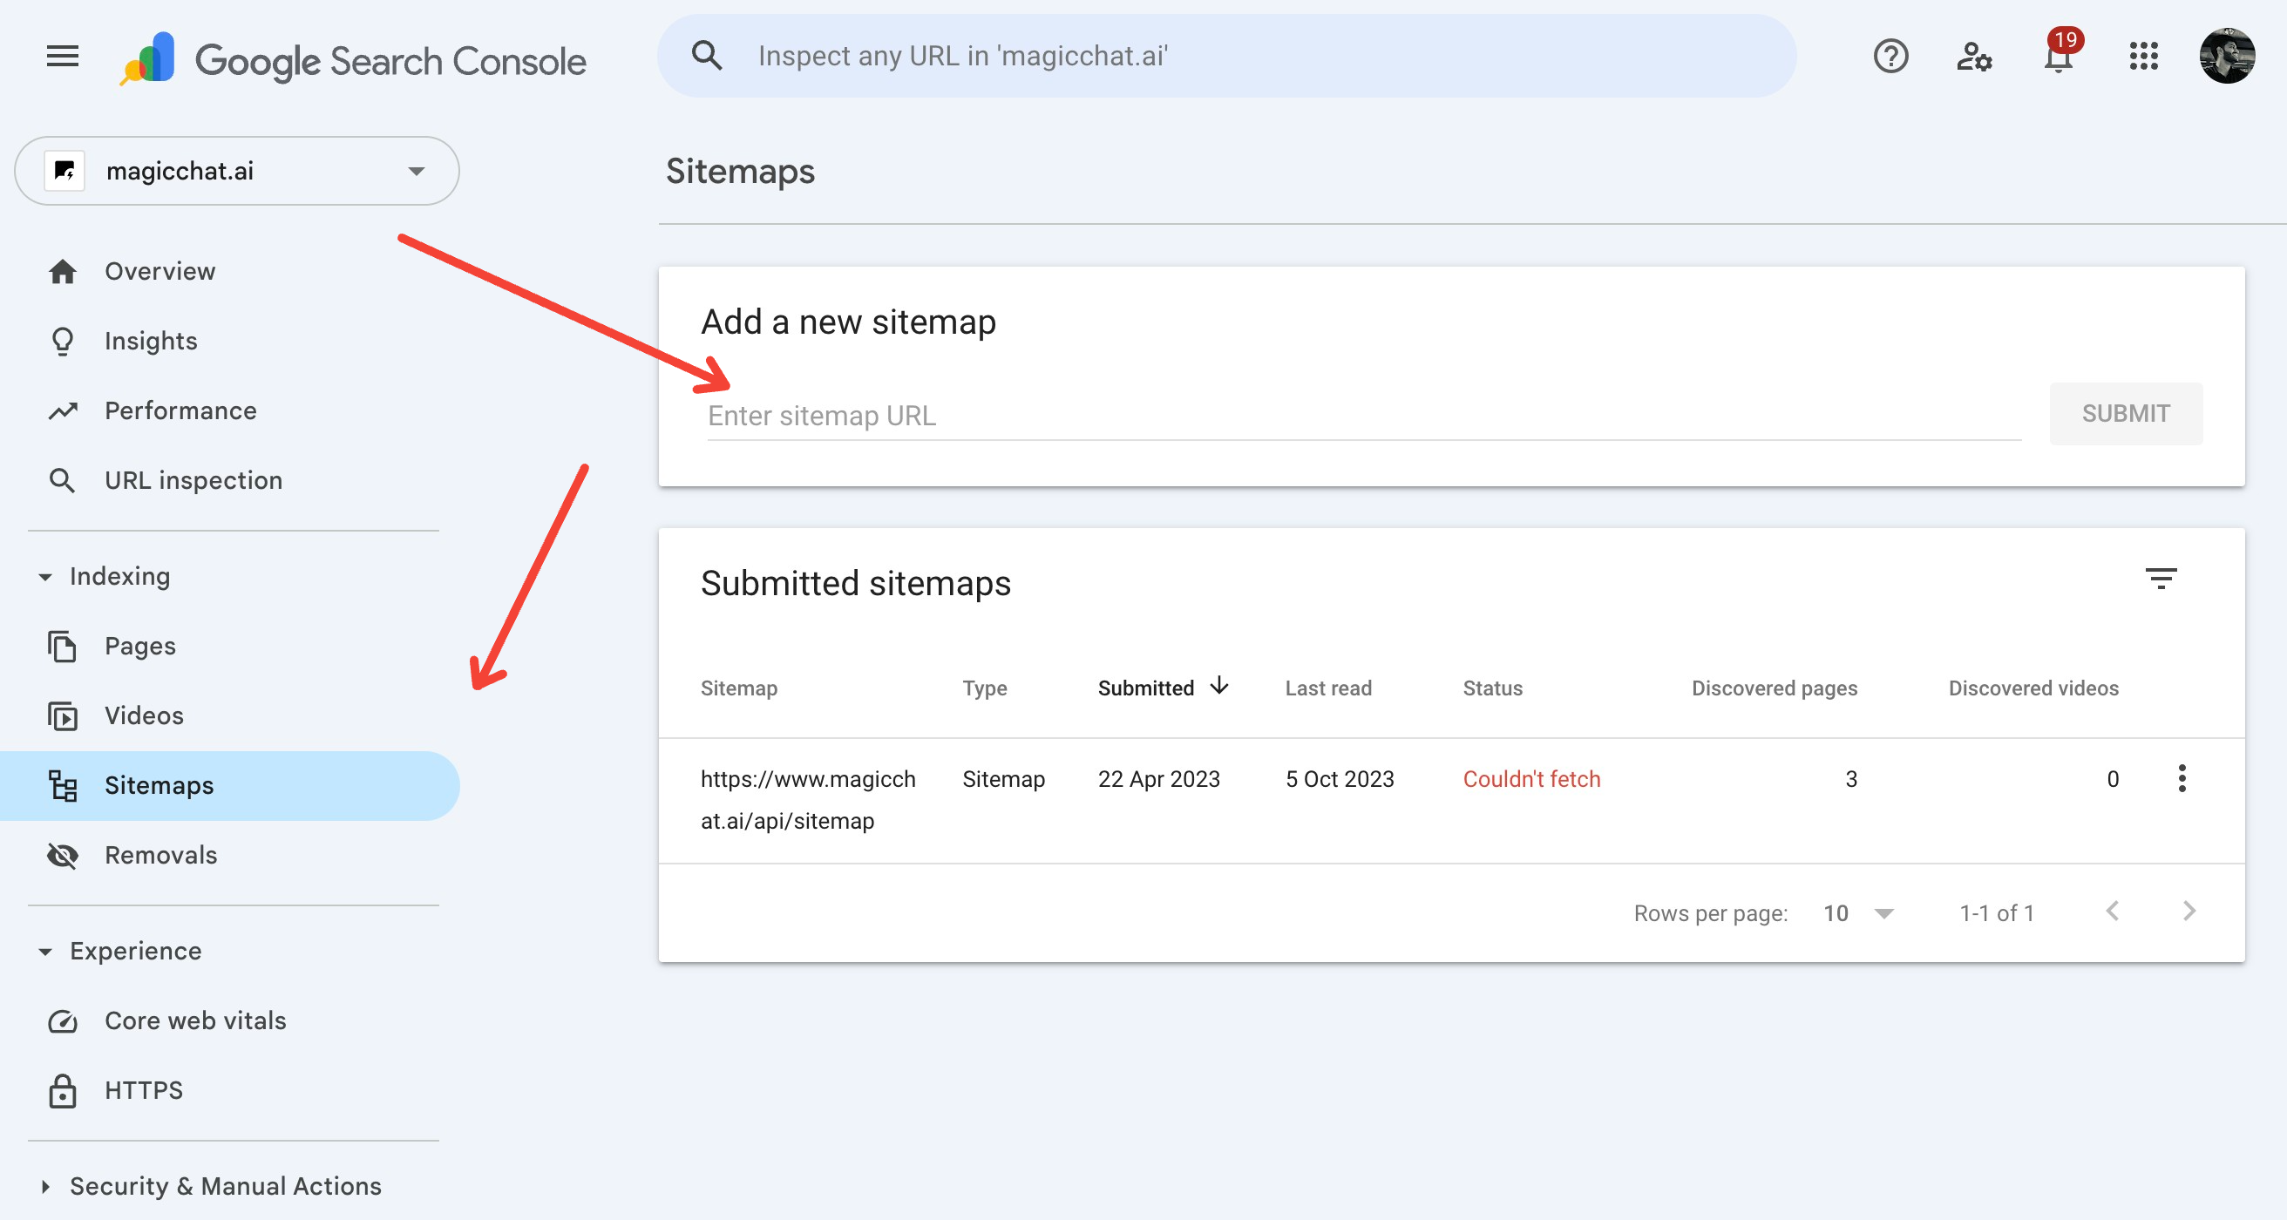Sort by the Sitemap column header
The height and width of the screenshot is (1220, 2287).
(739, 688)
